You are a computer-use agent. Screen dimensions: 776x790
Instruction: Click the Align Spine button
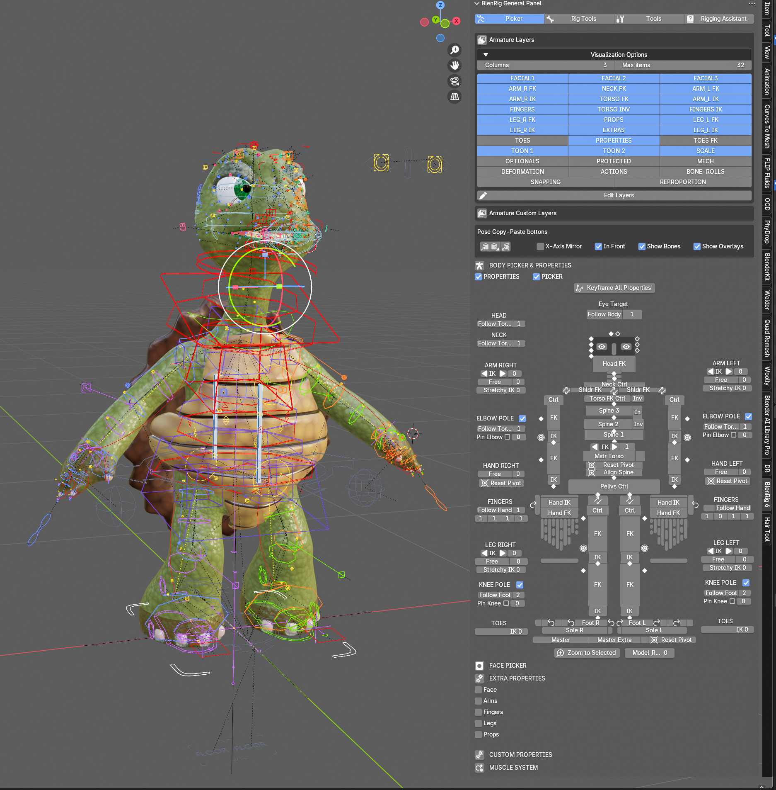pyautogui.click(x=614, y=472)
